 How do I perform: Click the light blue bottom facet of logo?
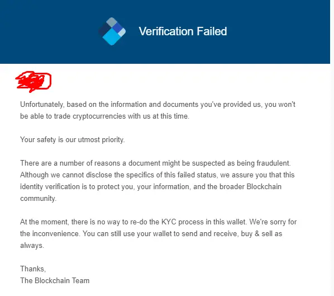[x=111, y=38]
